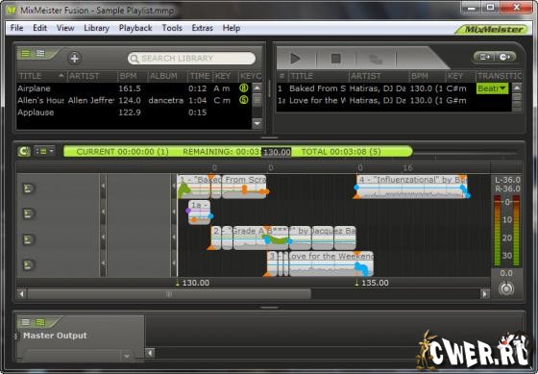The image size is (538, 374).
Task: Collapse third track's left panel arrow
Action: [103, 237]
